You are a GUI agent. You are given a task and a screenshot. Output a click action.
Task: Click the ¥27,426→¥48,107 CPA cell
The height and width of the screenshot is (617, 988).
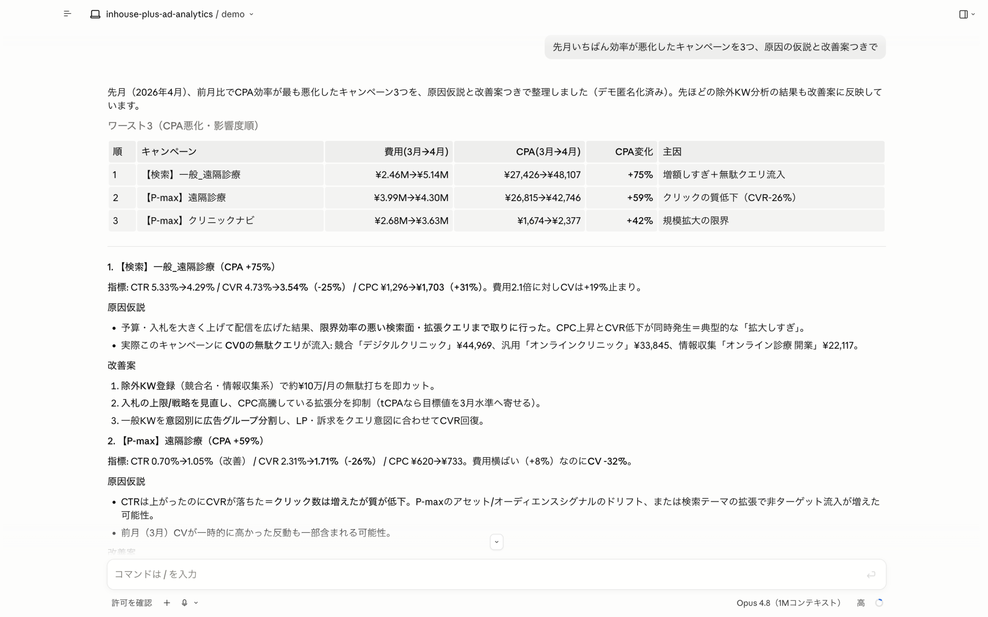point(519,175)
